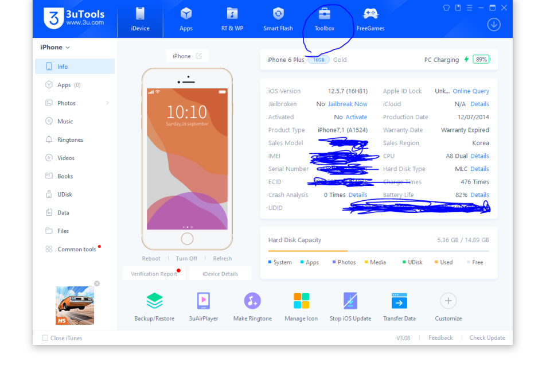Click the Ringtones bell icon
This screenshot has width=554, height=381.
[x=49, y=139]
